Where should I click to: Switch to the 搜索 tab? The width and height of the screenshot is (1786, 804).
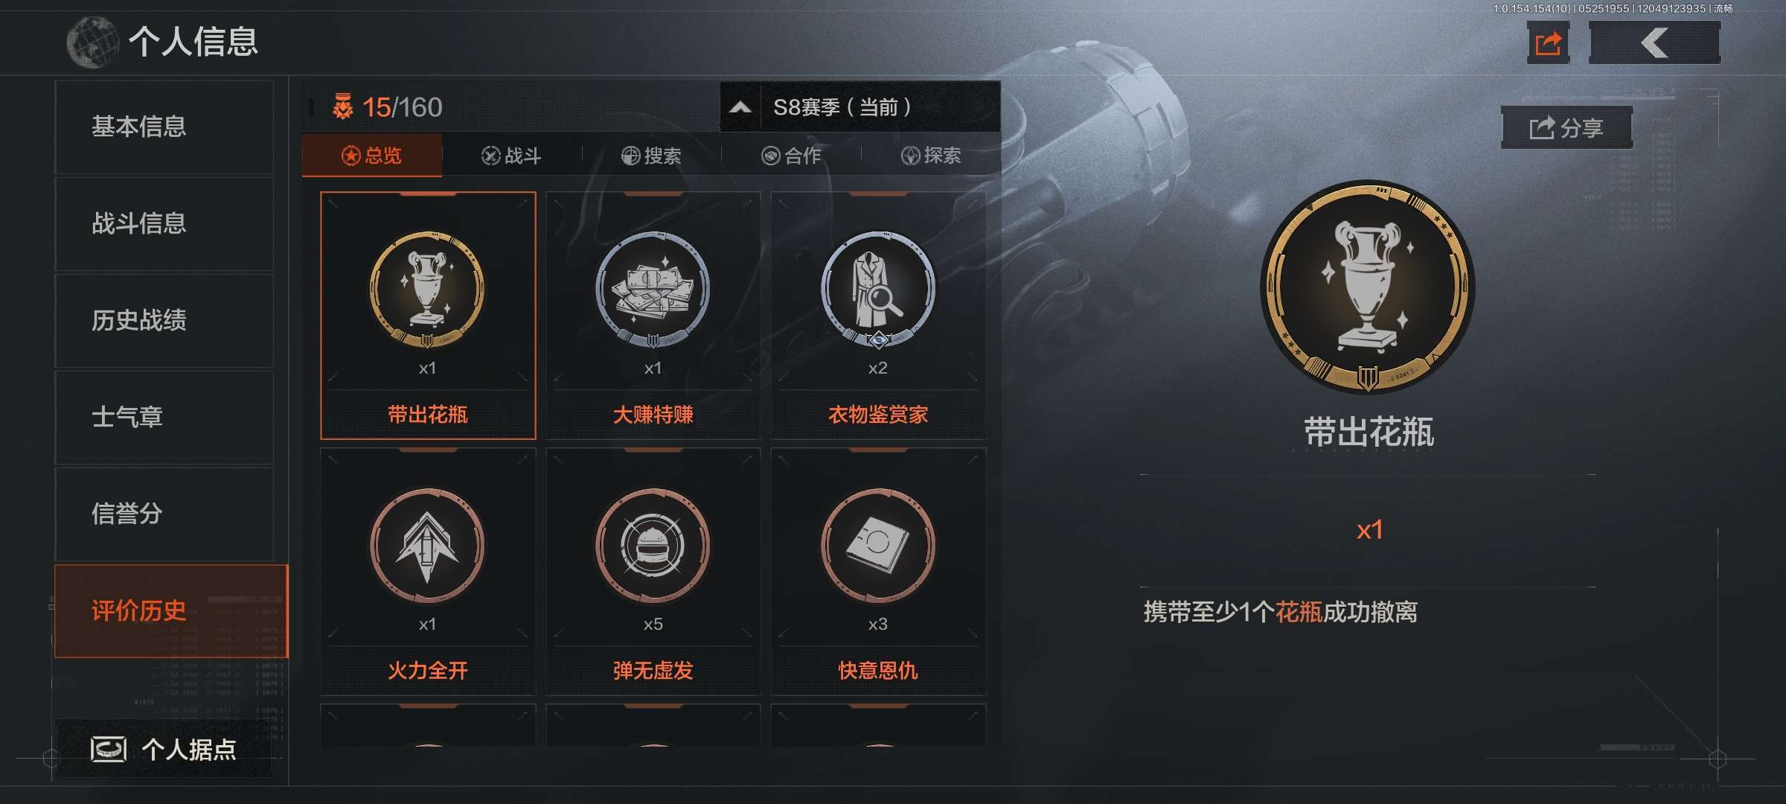[x=652, y=156]
